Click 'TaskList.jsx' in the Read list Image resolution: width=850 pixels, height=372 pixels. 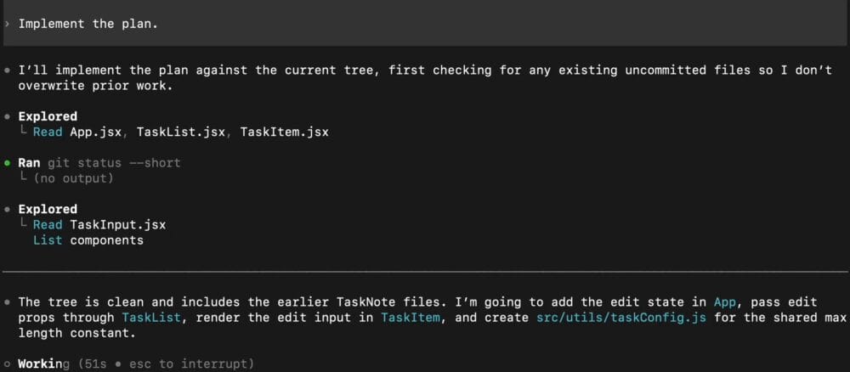click(180, 132)
